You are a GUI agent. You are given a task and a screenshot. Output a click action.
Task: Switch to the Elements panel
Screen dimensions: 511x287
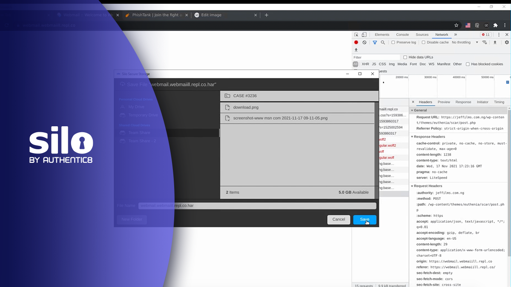pyautogui.click(x=382, y=35)
